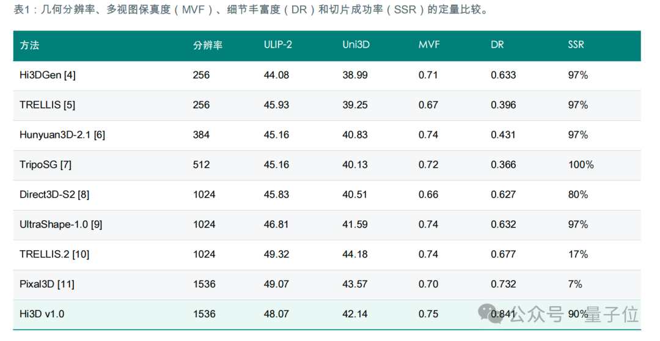Click resolution 256 in TRELLIS [5] row
This screenshot has height=341, width=660.
(x=201, y=105)
